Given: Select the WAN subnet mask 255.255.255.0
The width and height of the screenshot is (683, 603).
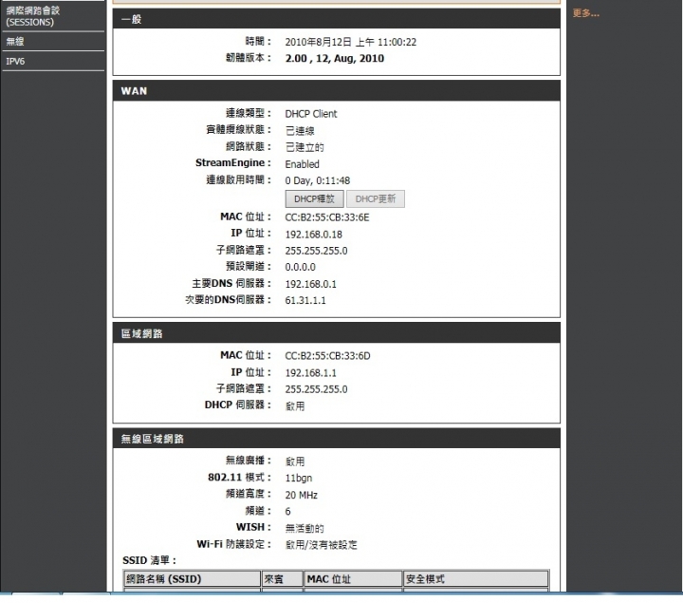Looking at the screenshot, I should 316,251.
